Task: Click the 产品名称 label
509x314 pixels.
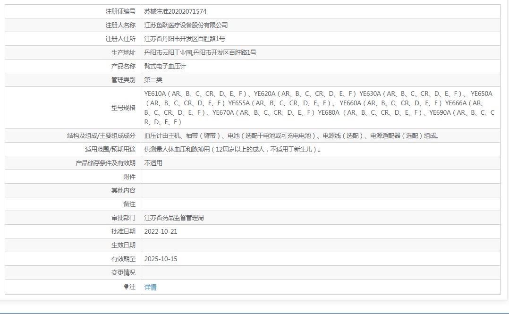Action: pyautogui.click(x=123, y=66)
